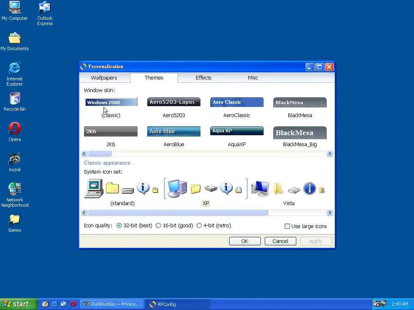414x310 pixels.
Task: Click Internet Explorer quick launch icon
Action: [x=55, y=304]
